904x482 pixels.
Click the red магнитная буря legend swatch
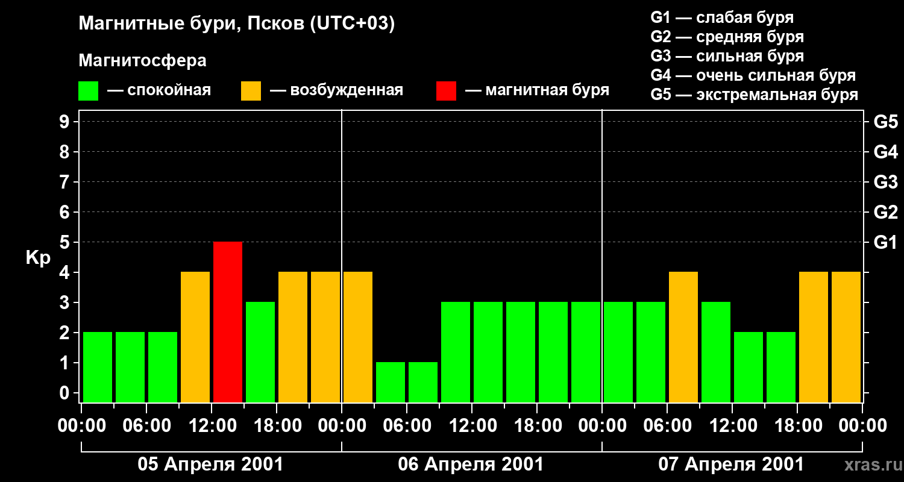(446, 91)
